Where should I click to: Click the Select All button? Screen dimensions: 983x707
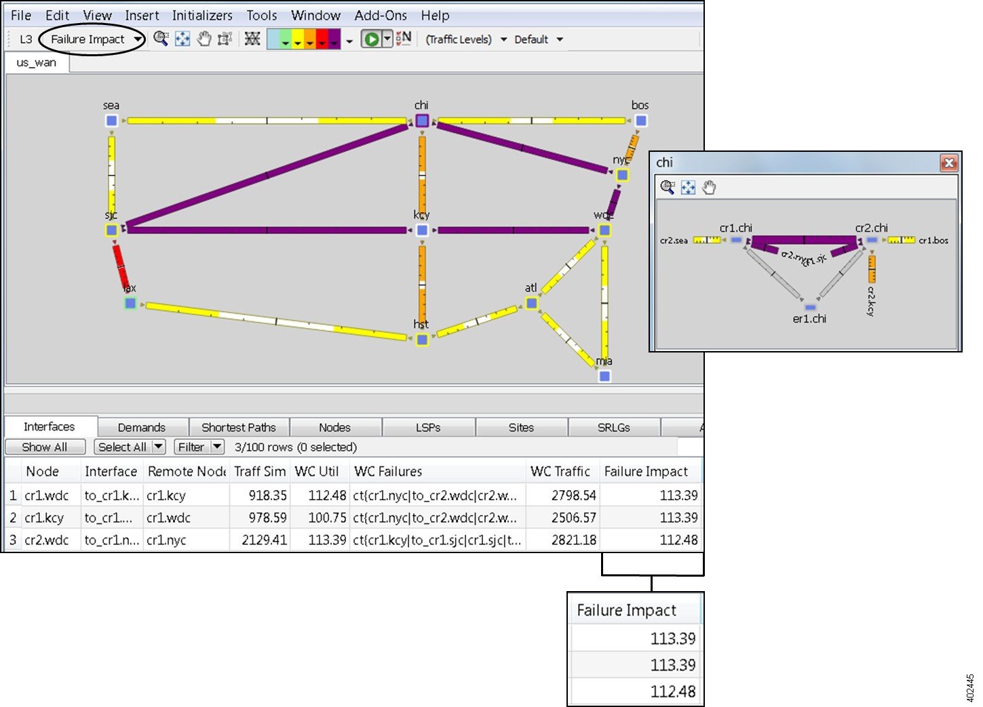[x=122, y=447]
